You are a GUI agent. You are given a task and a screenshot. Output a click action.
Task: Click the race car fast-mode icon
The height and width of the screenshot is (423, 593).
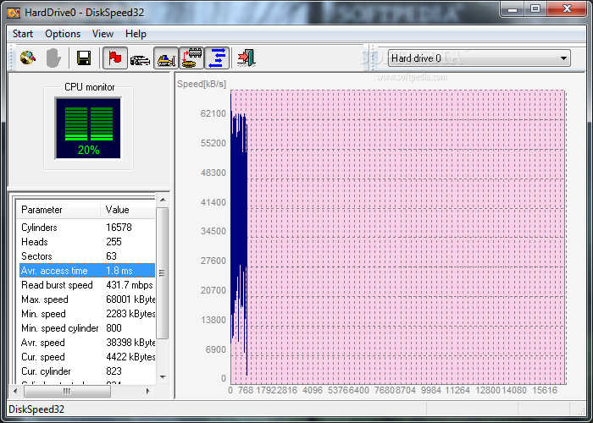141,59
